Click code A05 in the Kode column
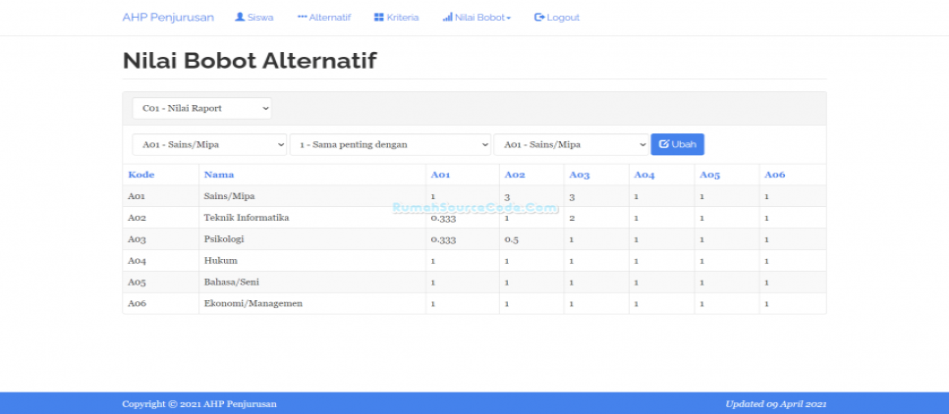The width and height of the screenshot is (949, 414). point(137,283)
